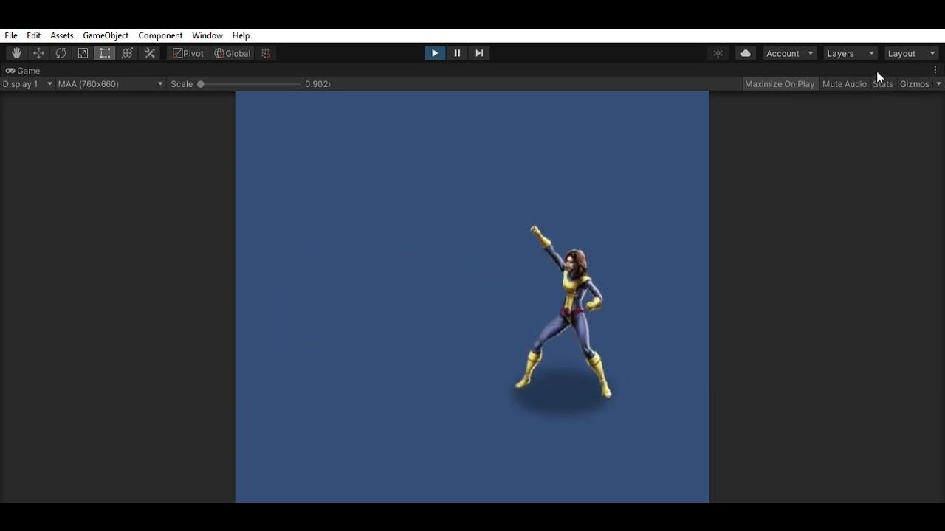
Task: Toggle the Stats overlay
Action: [883, 84]
